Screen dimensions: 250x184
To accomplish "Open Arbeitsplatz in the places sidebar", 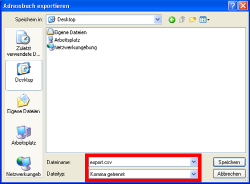I will pyautogui.click(x=23, y=135).
